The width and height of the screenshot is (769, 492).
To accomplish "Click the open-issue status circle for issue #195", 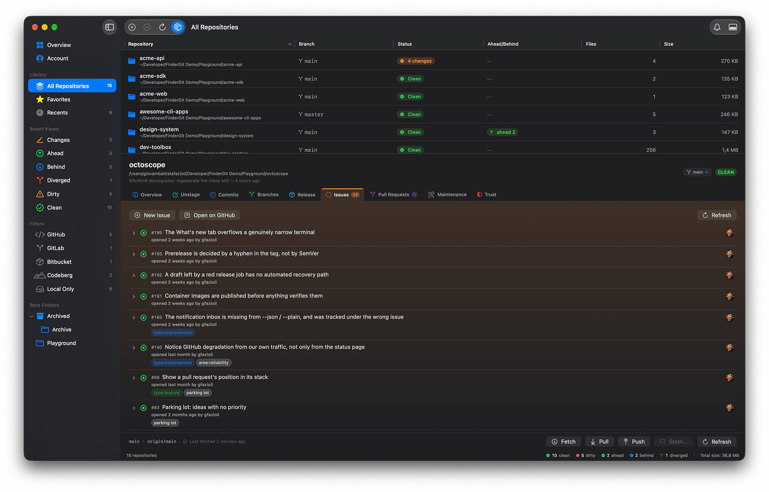I will pos(143,233).
